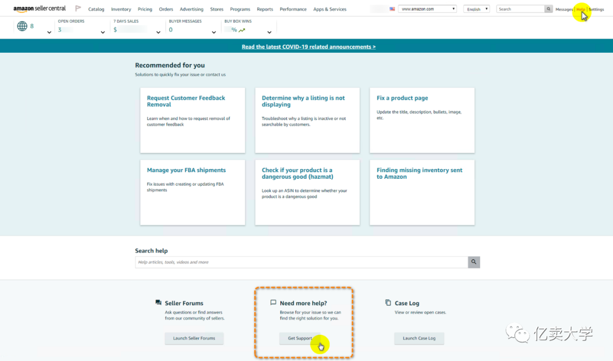
Task: Open the Messages link
Action: (564, 9)
